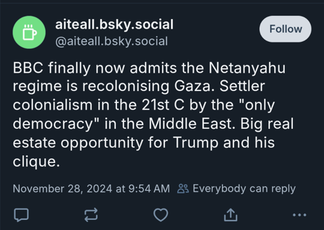
Task: Click the green coffee cup avatar
Action: [29, 32]
